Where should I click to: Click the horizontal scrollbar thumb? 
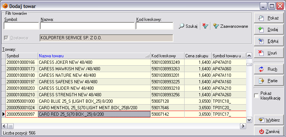[x=10, y=126]
